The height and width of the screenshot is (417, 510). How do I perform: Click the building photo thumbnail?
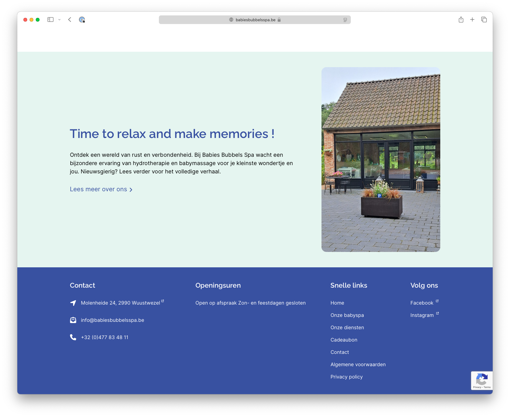(380, 159)
